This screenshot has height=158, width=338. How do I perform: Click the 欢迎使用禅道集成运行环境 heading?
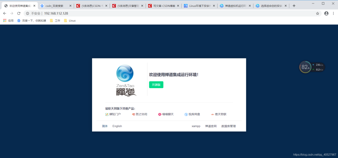[x=173, y=75]
